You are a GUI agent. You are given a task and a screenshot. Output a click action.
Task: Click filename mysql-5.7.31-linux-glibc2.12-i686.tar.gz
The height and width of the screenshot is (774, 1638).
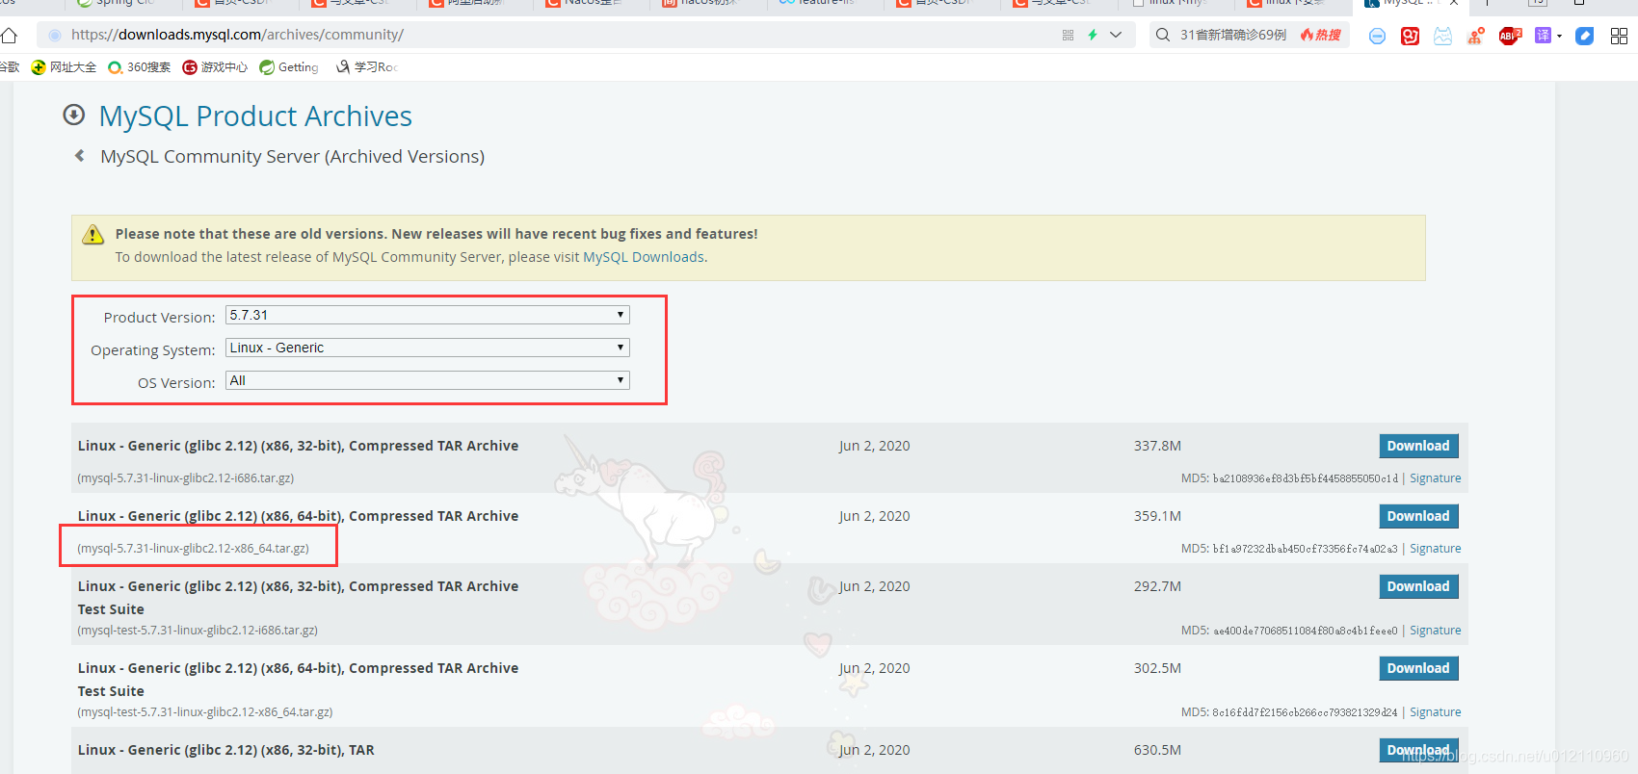[x=186, y=478]
